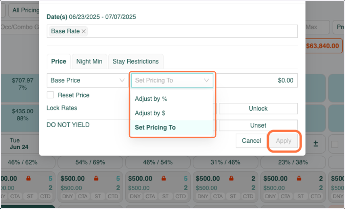Toggle ST in the 46% / 54% card
This screenshot has width=345, height=209.
pos(165,197)
